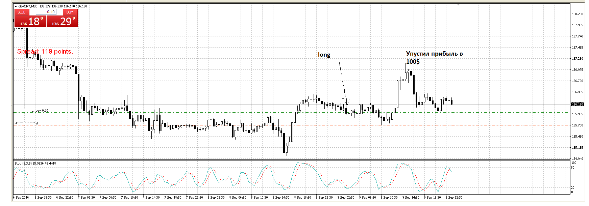Click the 0.10 lot volume field
The width and height of the screenshot is (589, 206).
coord(46,12)
